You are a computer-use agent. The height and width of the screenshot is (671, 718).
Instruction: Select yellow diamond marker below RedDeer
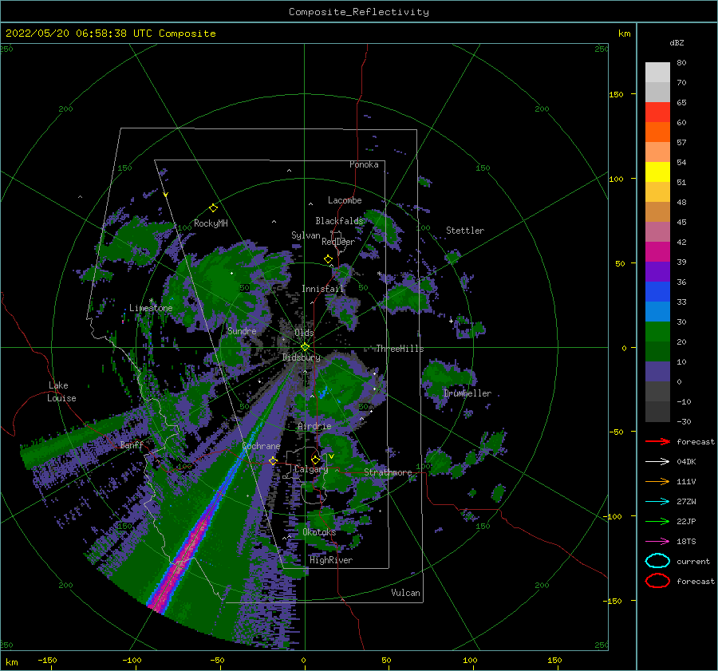click(x=328, y=259)
